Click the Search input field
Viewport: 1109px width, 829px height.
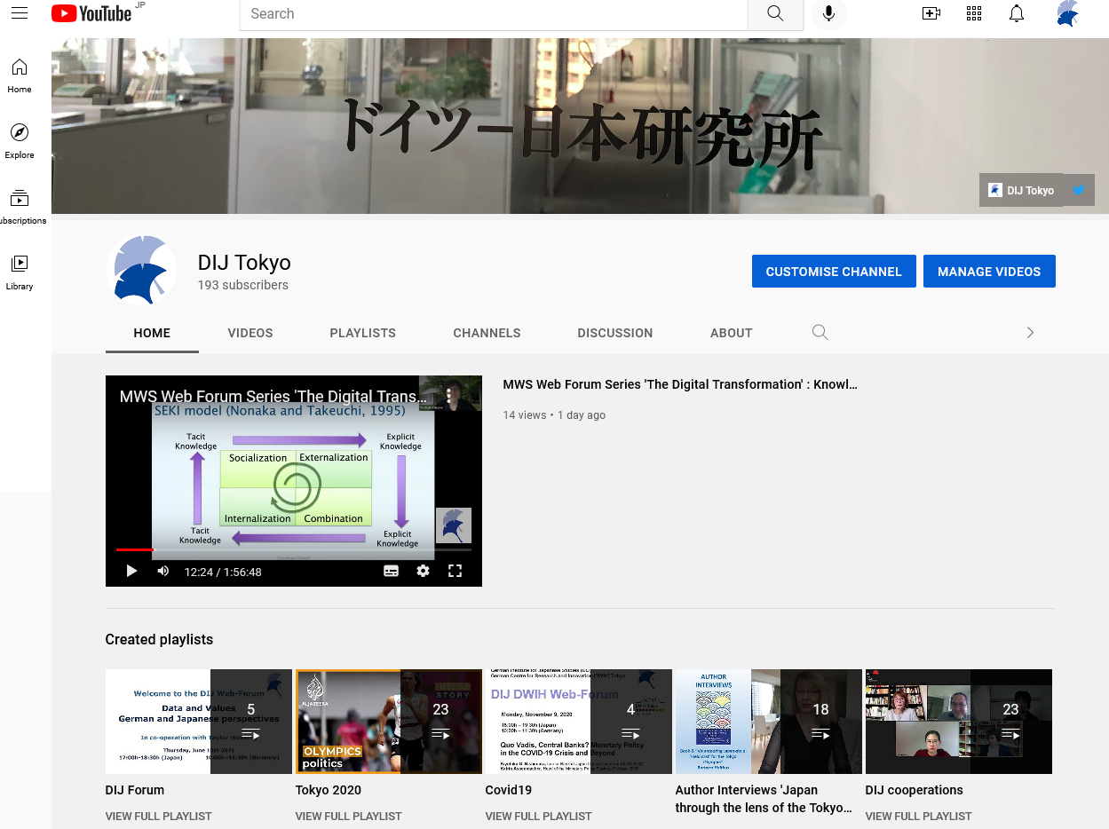[494, 13]
